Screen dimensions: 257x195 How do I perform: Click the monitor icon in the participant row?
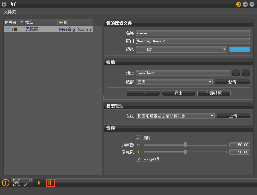(7, 29)
